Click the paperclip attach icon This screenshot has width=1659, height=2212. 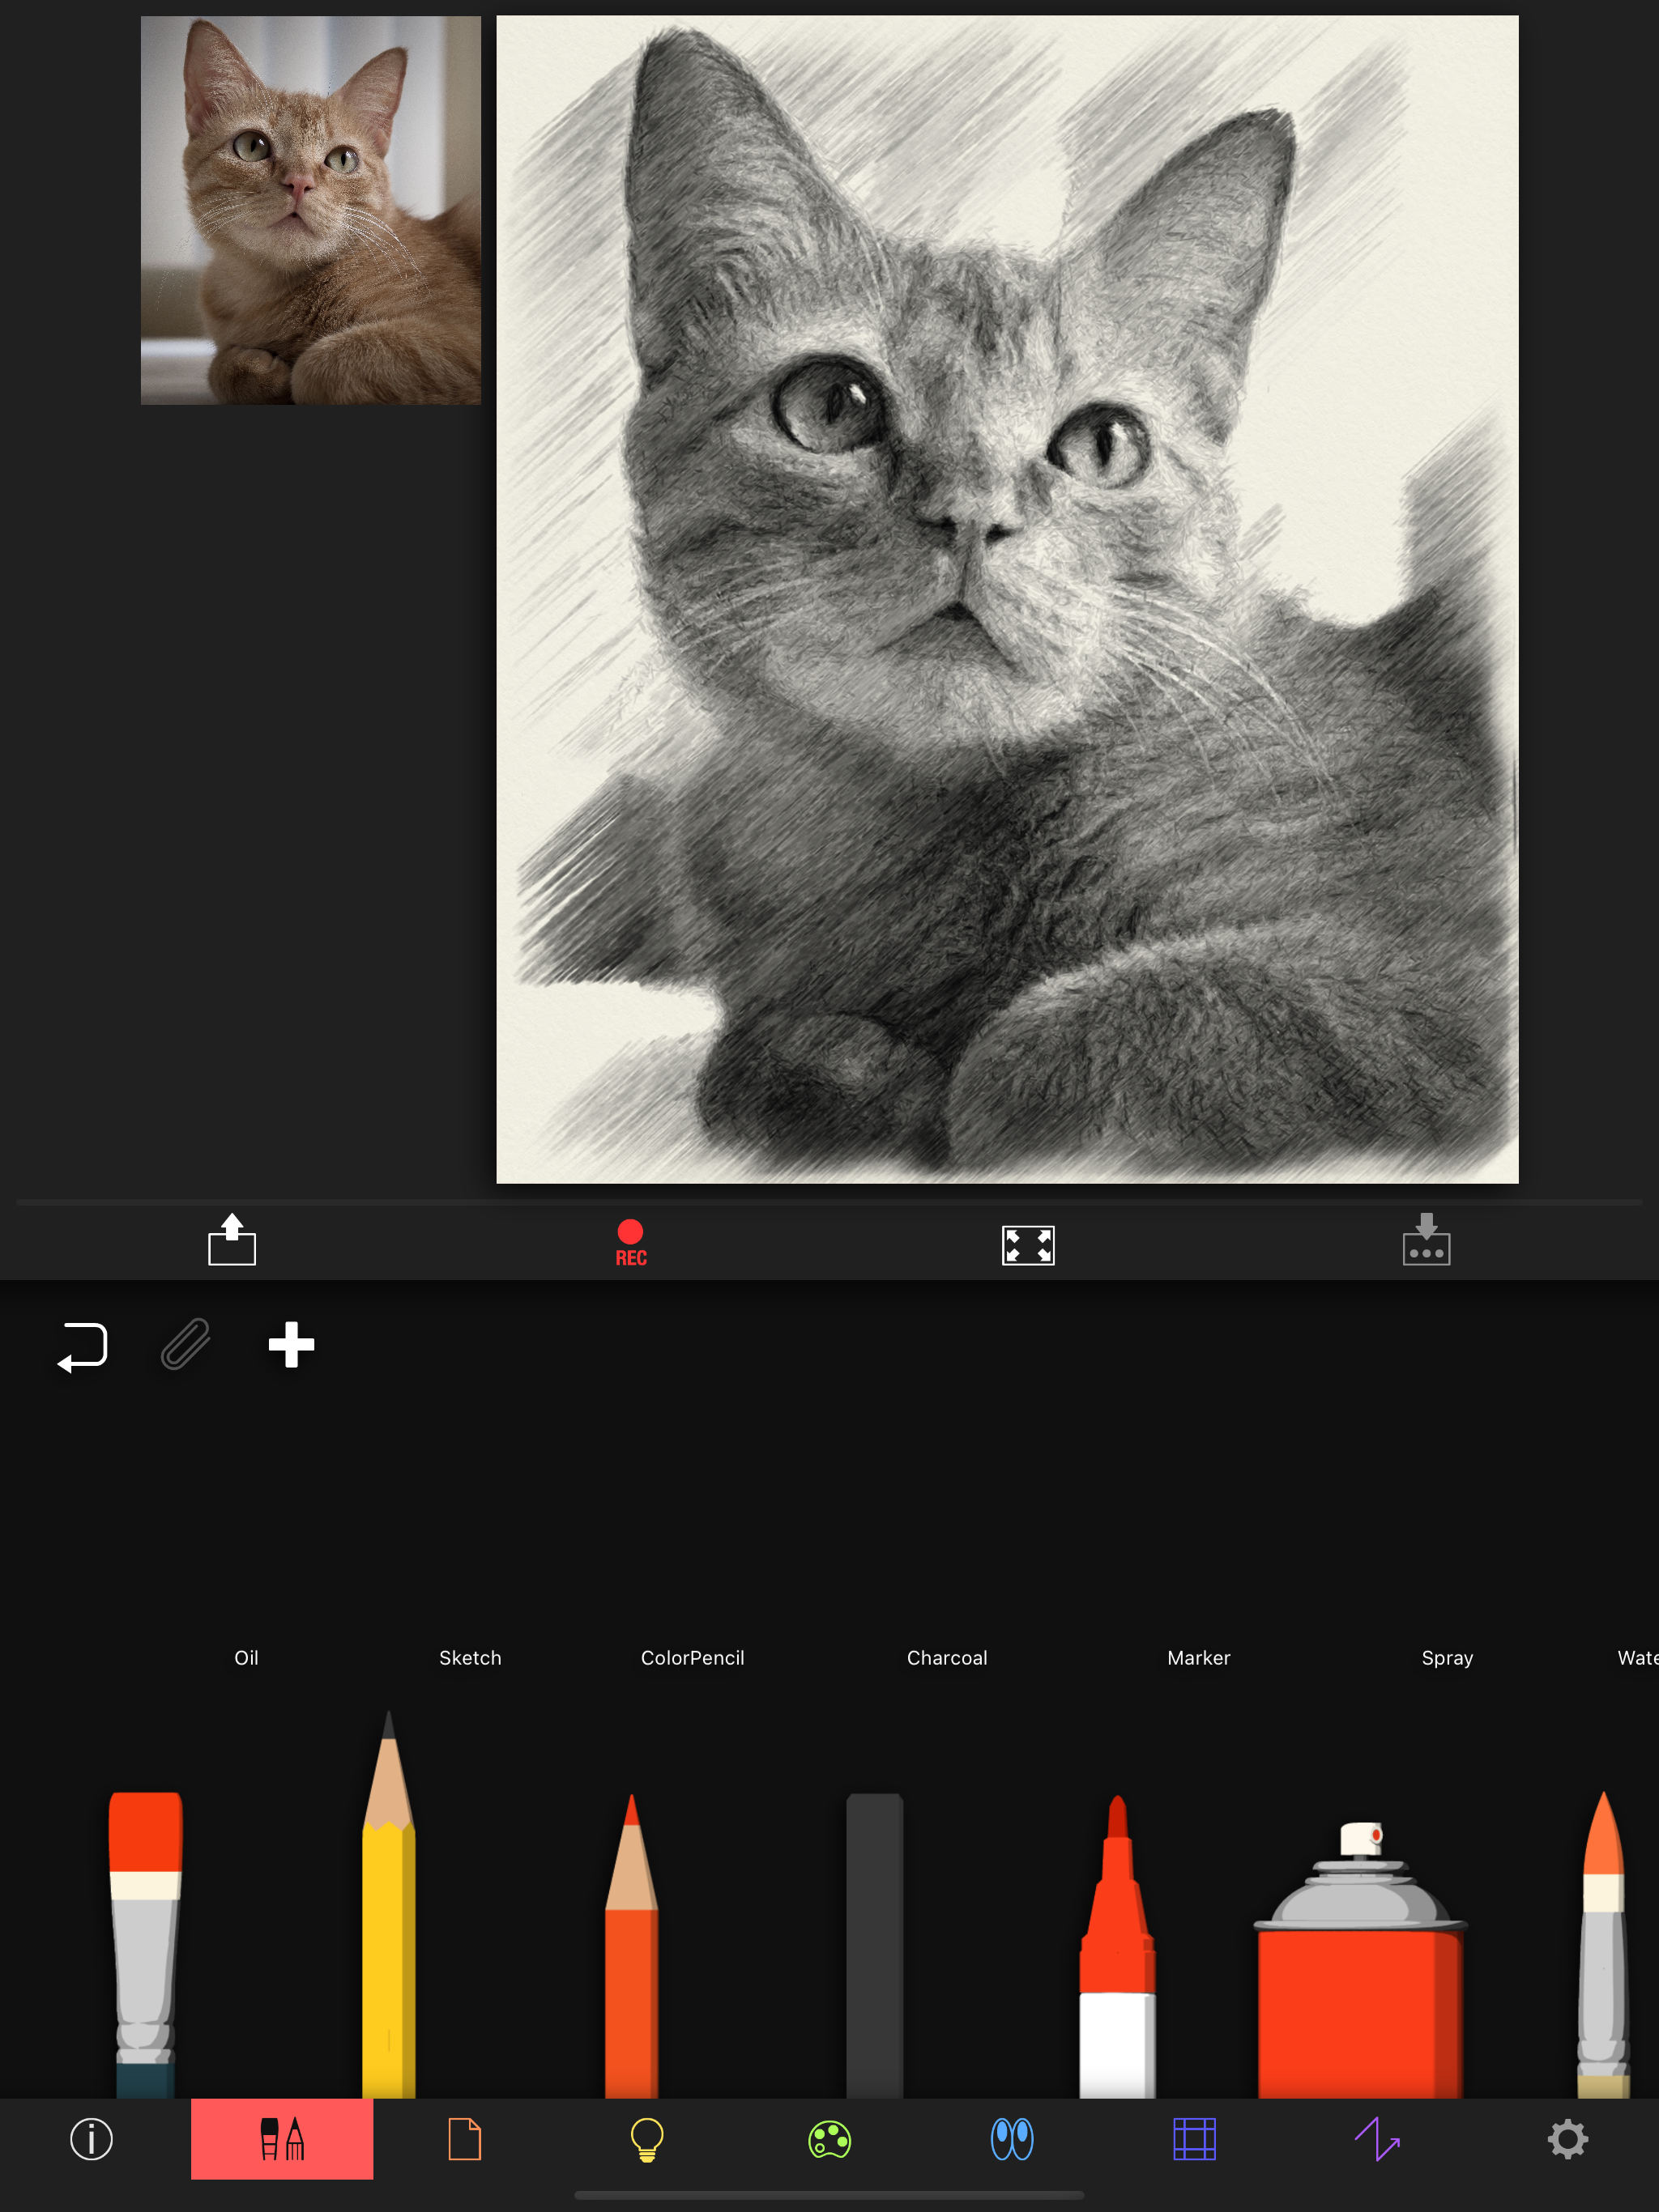point(186,1344)
